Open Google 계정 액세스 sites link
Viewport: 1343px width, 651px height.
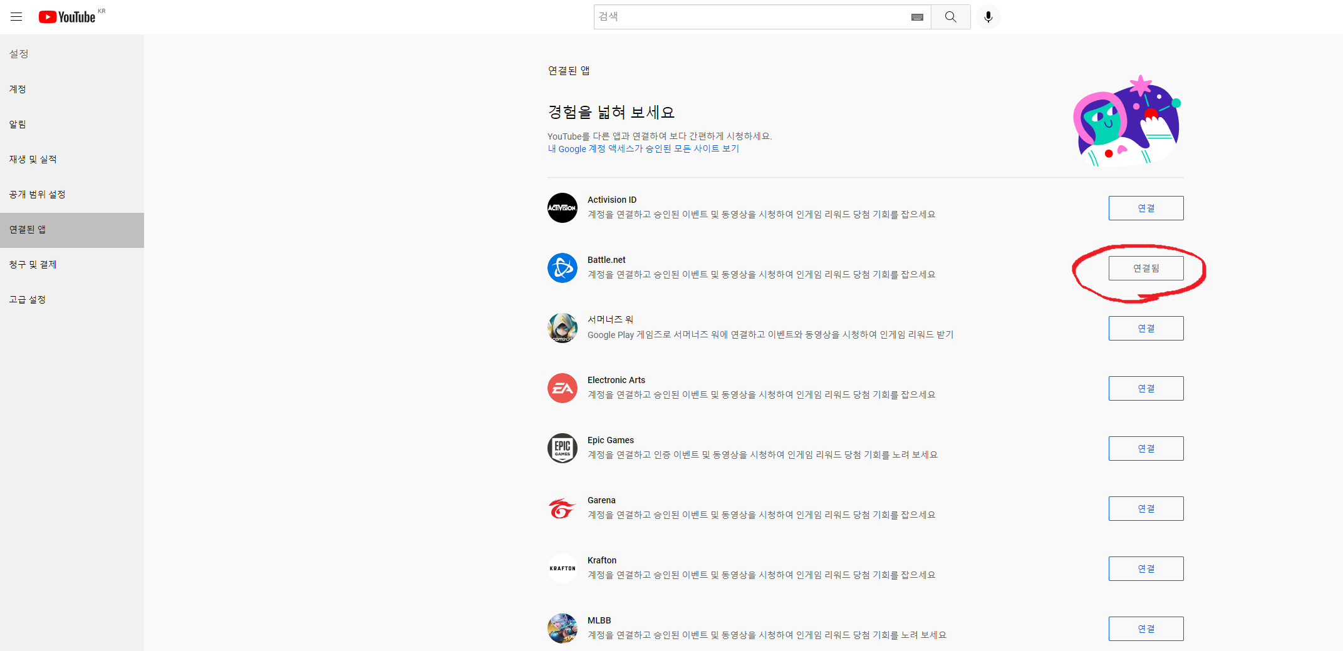click(643, 149)
